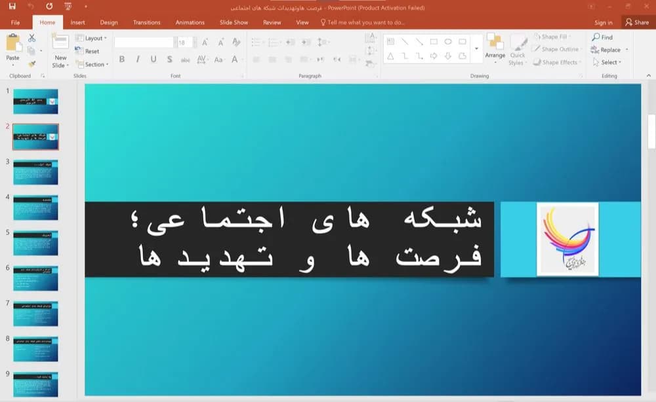The image size is (656, 402).
Task: Click the Find button
Action: 602,37
